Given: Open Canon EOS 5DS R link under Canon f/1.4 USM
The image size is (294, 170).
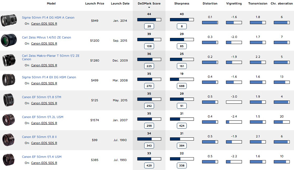Looking at the screenshot, I should click(44, 163).
